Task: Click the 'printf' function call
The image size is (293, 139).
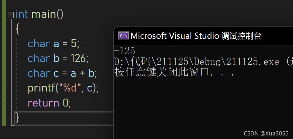Action: coord(42,88)
